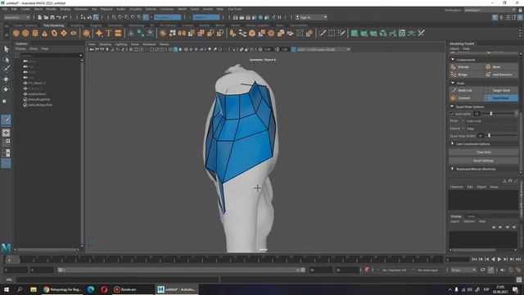Toggle the Modeling Toolkit icon at top right
This screenshot has width=524, height=295.
(495, 17)
